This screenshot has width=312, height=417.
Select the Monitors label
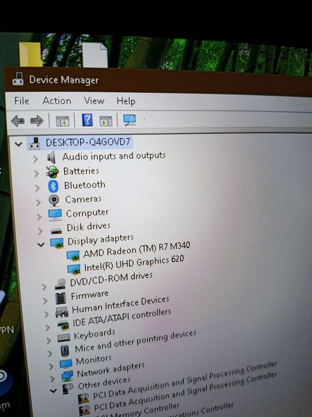point(94,360)
